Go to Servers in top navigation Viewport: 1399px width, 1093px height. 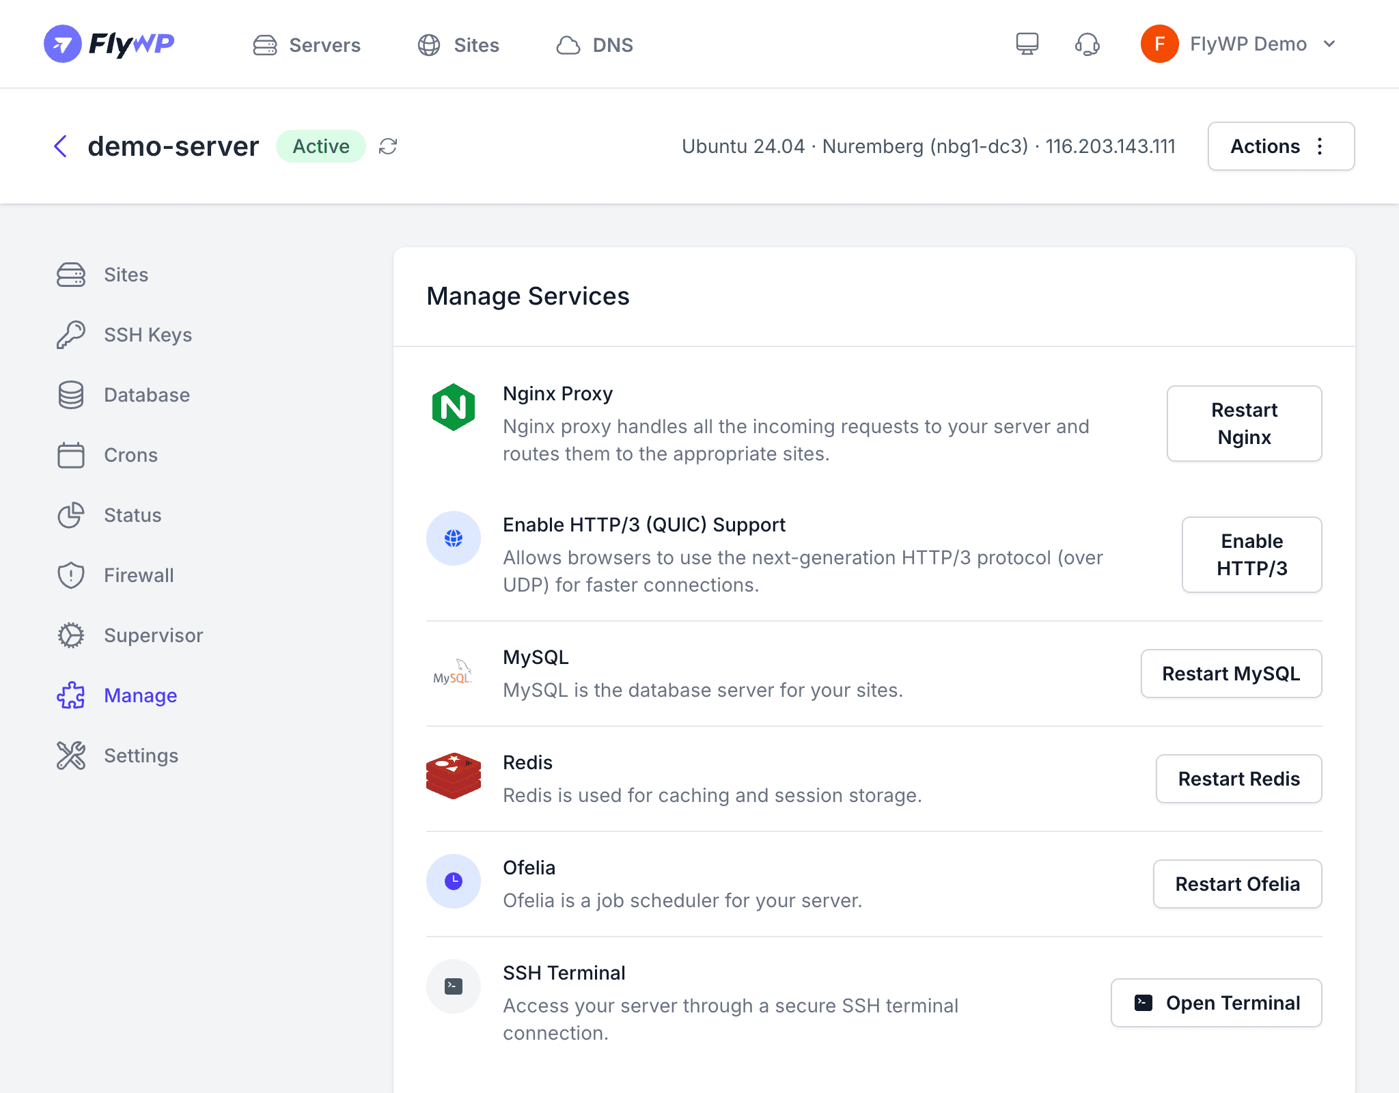(x=307, y=45)
